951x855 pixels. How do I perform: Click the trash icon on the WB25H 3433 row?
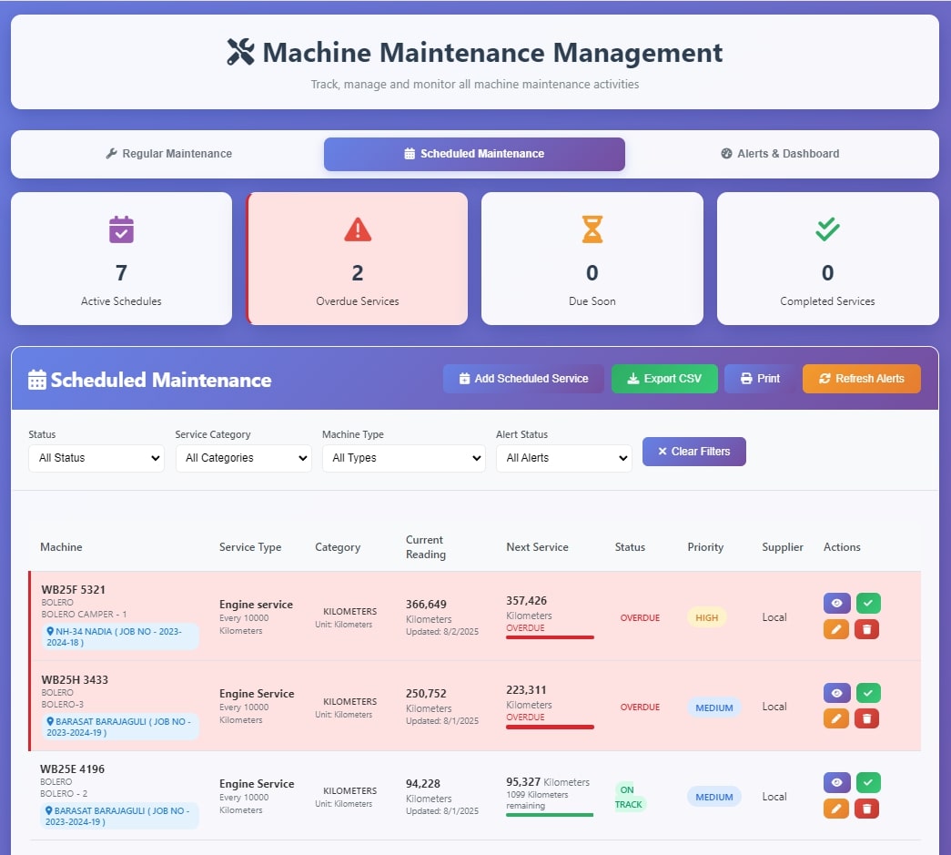coord(866,718)
